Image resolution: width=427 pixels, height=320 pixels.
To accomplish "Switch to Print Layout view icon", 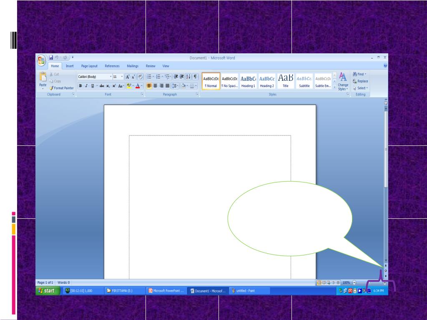I will point(319,283).
